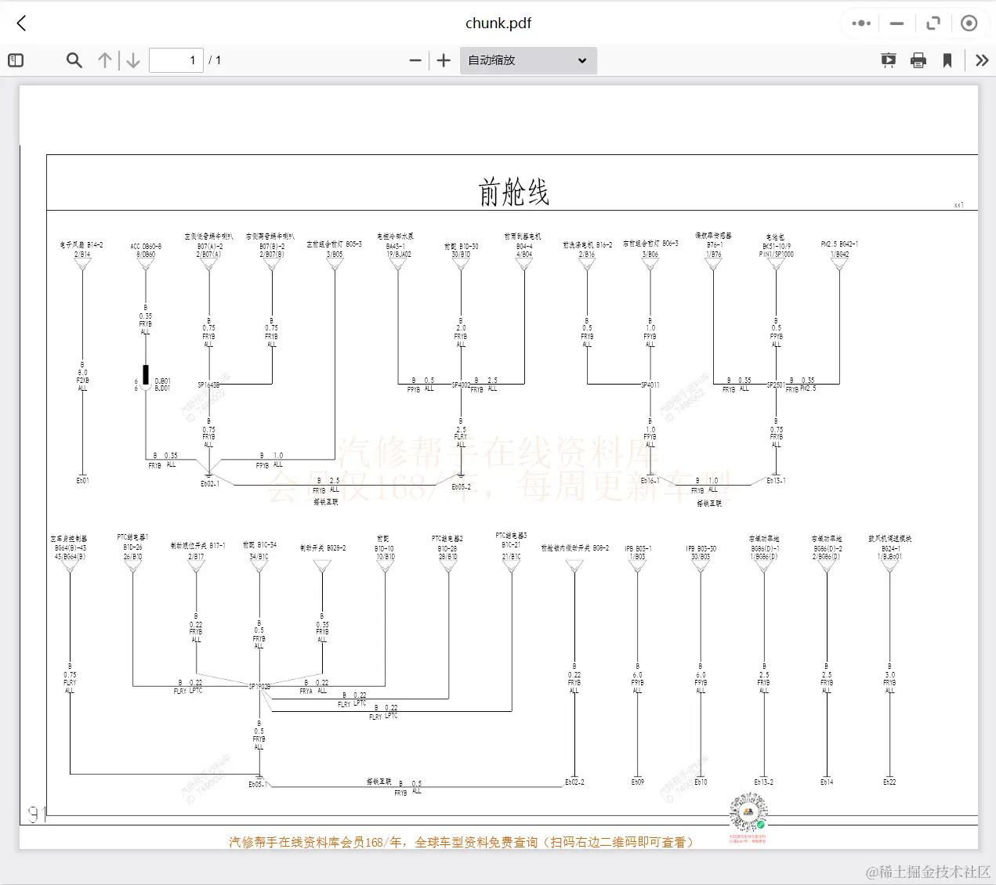
Task: Click the SP1902B splice label
Action: 259,687
